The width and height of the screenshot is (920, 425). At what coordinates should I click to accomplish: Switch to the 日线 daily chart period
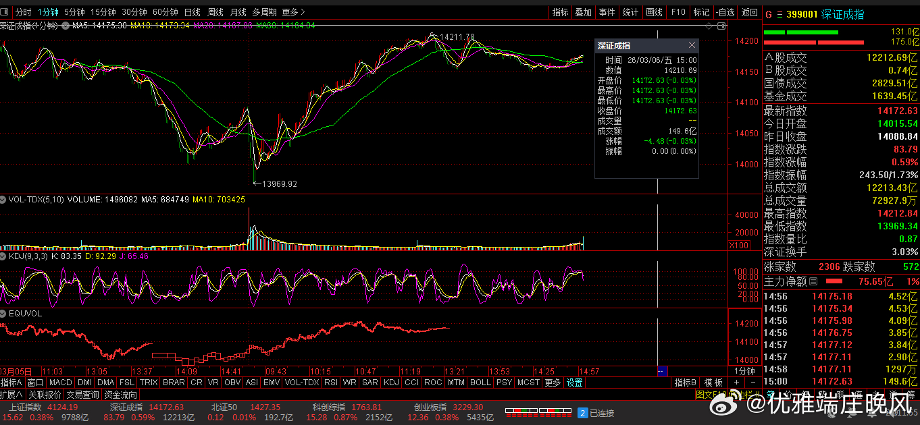pyautogui.click(x=193, y=12)
